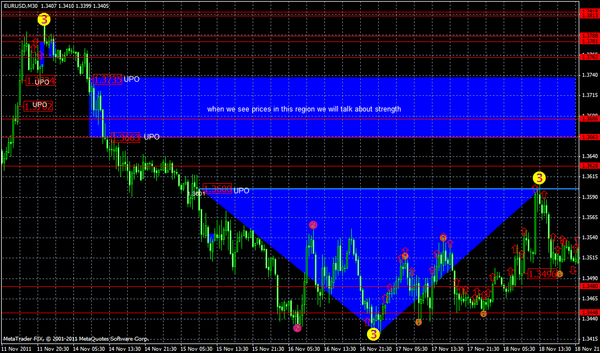600x353 pixels.
Task: Select the yellow circled 3 at the chart bottom
Action: pyautogui.click(x=373, y=334)
